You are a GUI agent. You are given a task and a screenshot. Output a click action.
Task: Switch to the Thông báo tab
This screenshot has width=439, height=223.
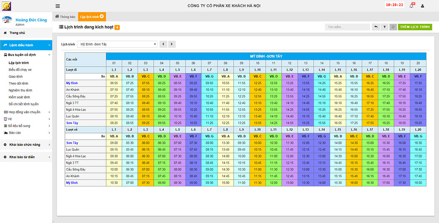65,17
